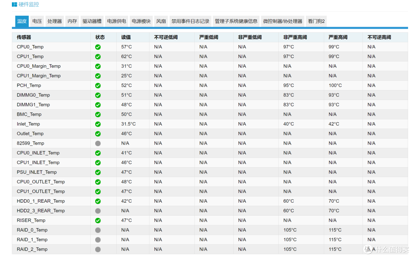Click the PSU_INLET_Temp green check icon
The width and height of the screenshot is (413, 258).
[x=98, y=172]
